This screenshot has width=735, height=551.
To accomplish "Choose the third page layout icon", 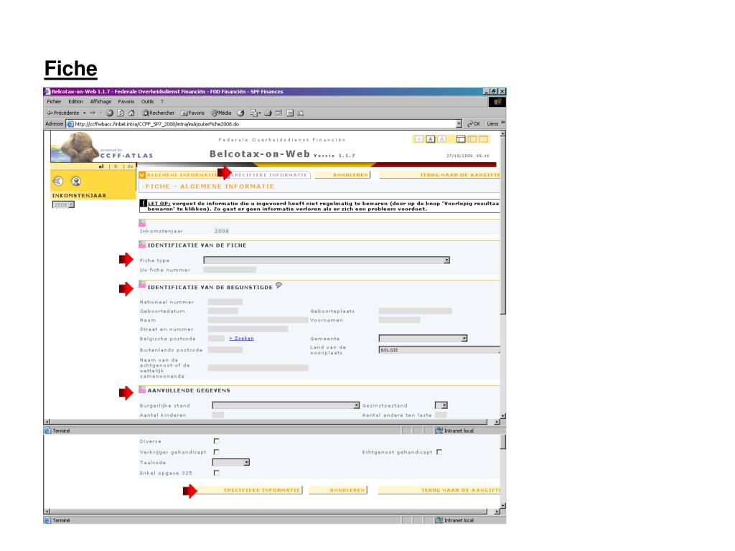I will [x=483, y=139].
